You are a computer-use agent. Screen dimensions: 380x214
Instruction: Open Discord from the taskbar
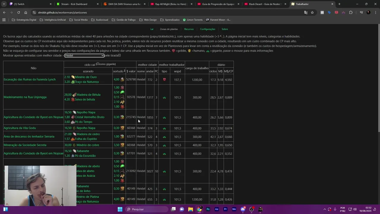[x=243, y=209]
